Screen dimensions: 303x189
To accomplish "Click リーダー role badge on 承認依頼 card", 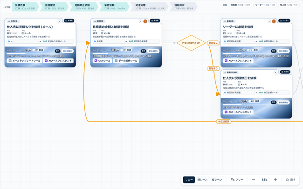I will (x=284, y=20).
